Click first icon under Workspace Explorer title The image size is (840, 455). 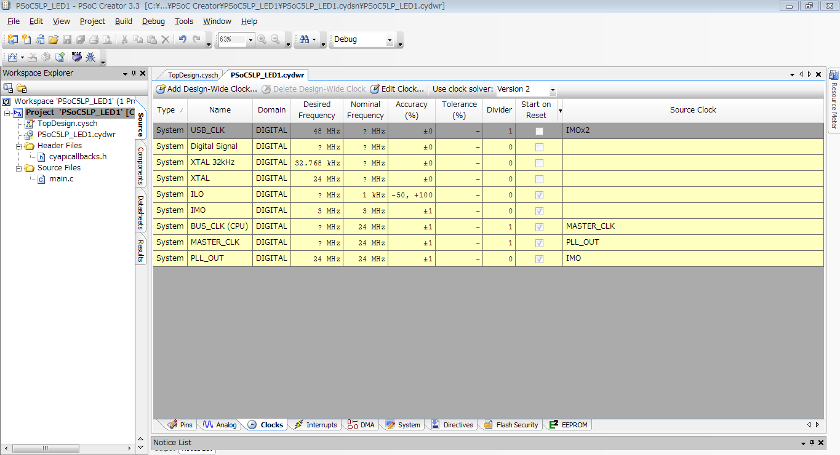click(x=8, y=88)
